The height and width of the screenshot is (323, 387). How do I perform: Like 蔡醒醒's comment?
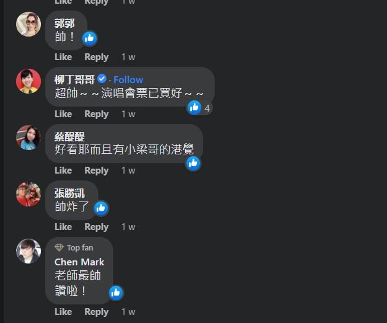(x=63, y=170)
